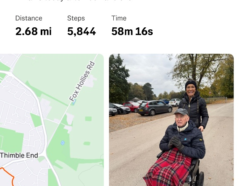Click the red car in the photo
The height and width of the screenshot is (186, 249).
click(x=131, y=107)
